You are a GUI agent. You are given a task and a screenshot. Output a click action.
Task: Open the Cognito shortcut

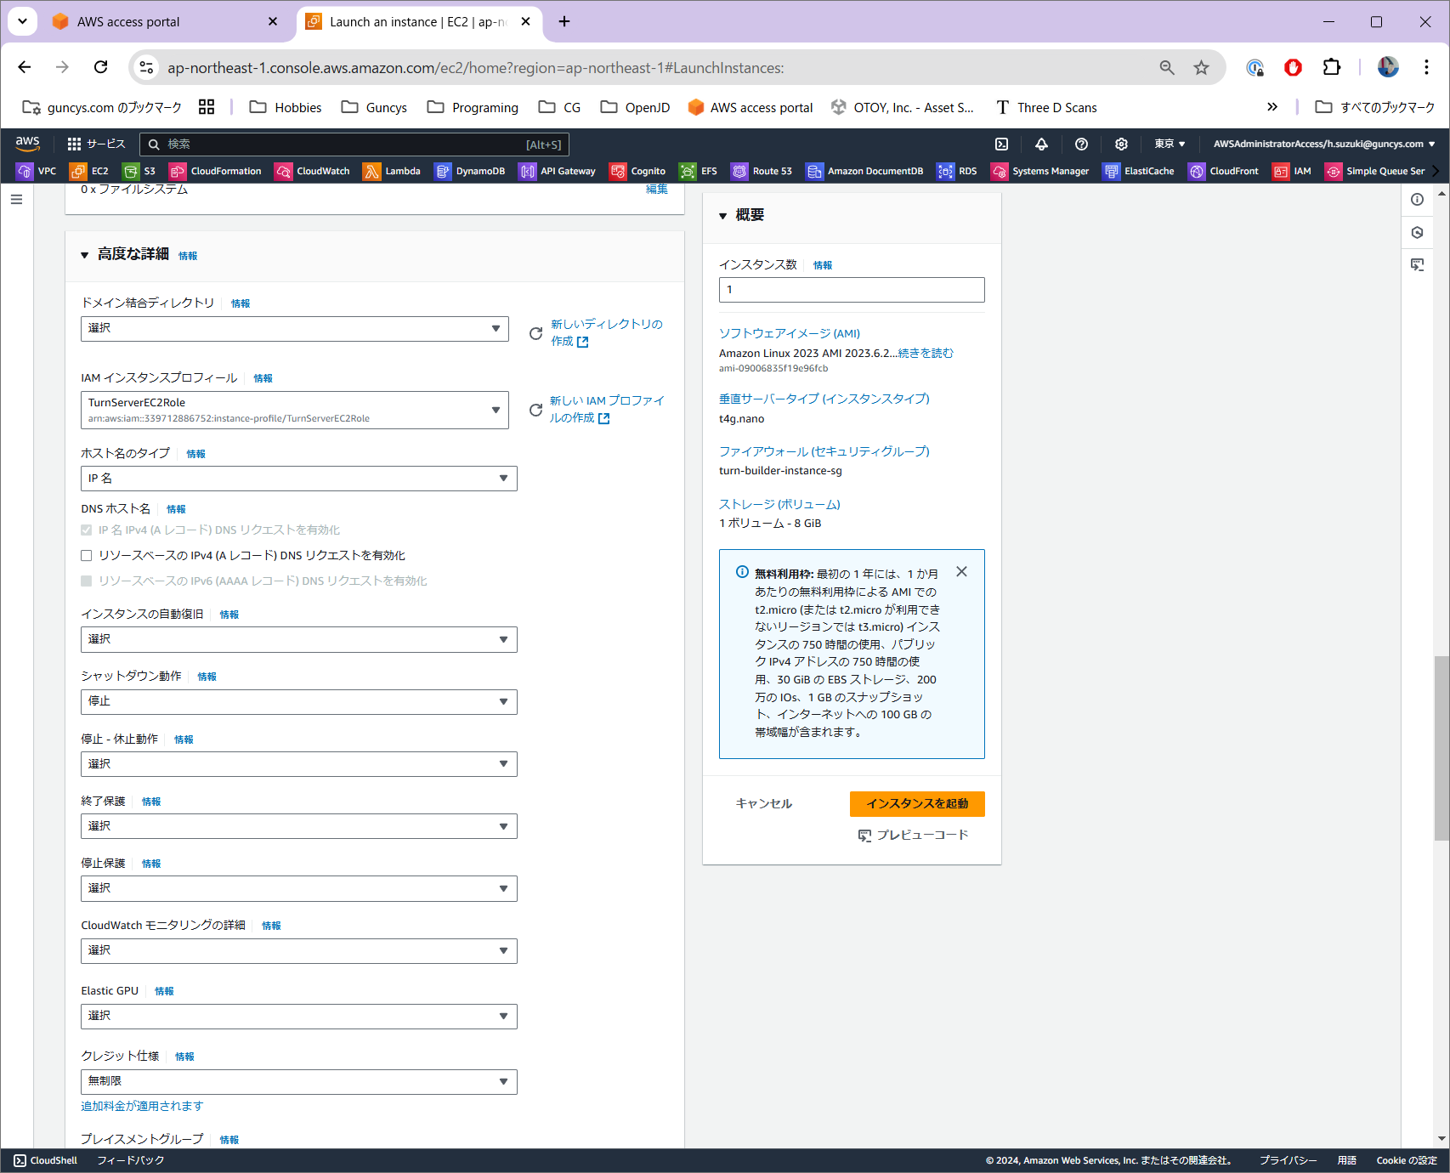pyautogui.click(x=637, y=171)
